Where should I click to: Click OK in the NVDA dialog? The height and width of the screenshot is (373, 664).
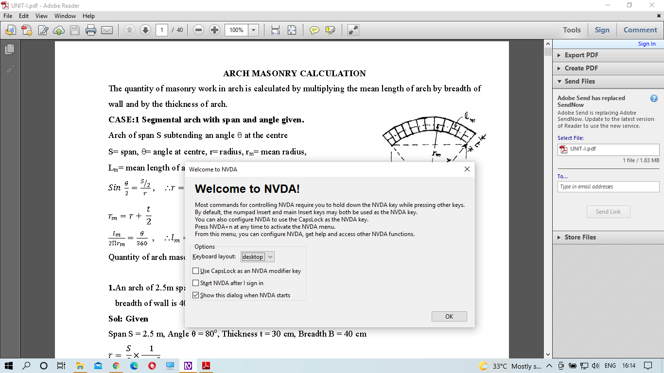449,316
